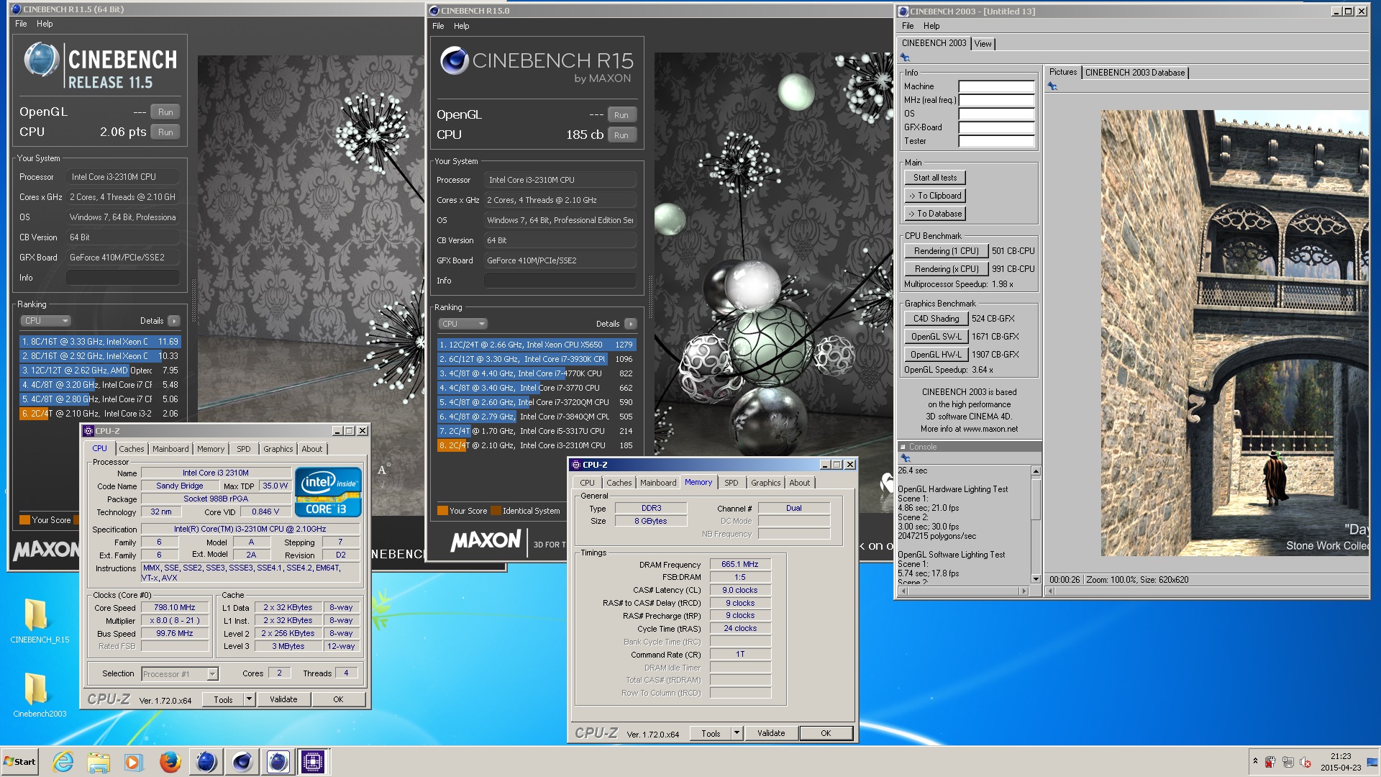Click the console vertical scrollbar
Image resolution: width=1381 pixels, height=777 pixels.
(x=1036, y=525)
